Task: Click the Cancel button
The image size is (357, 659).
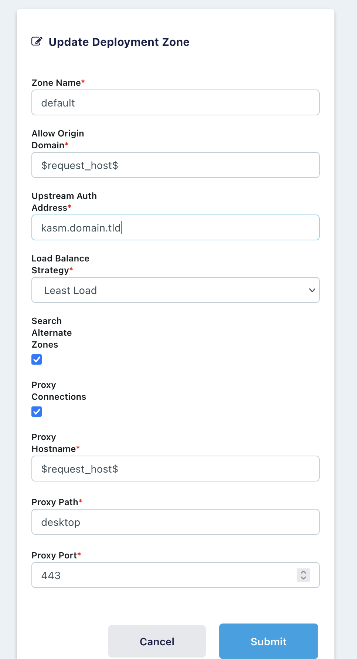Action: pos(157,641)
